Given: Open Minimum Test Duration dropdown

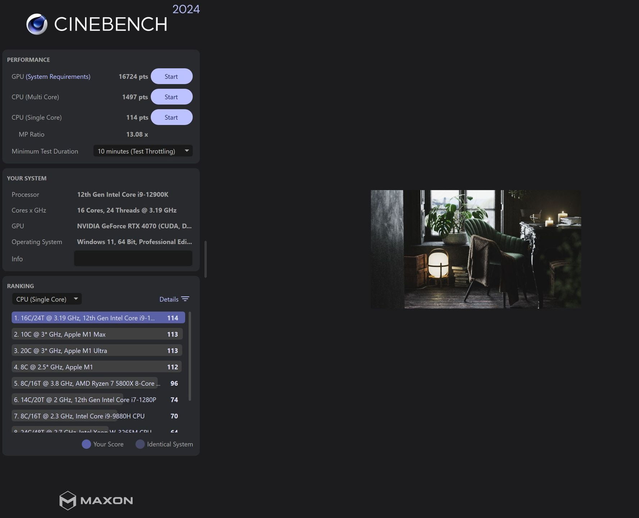Looking at the screenshot, I should point(143,151).
